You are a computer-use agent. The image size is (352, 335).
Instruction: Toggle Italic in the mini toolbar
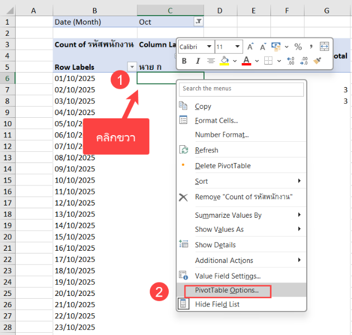point(197,61)
